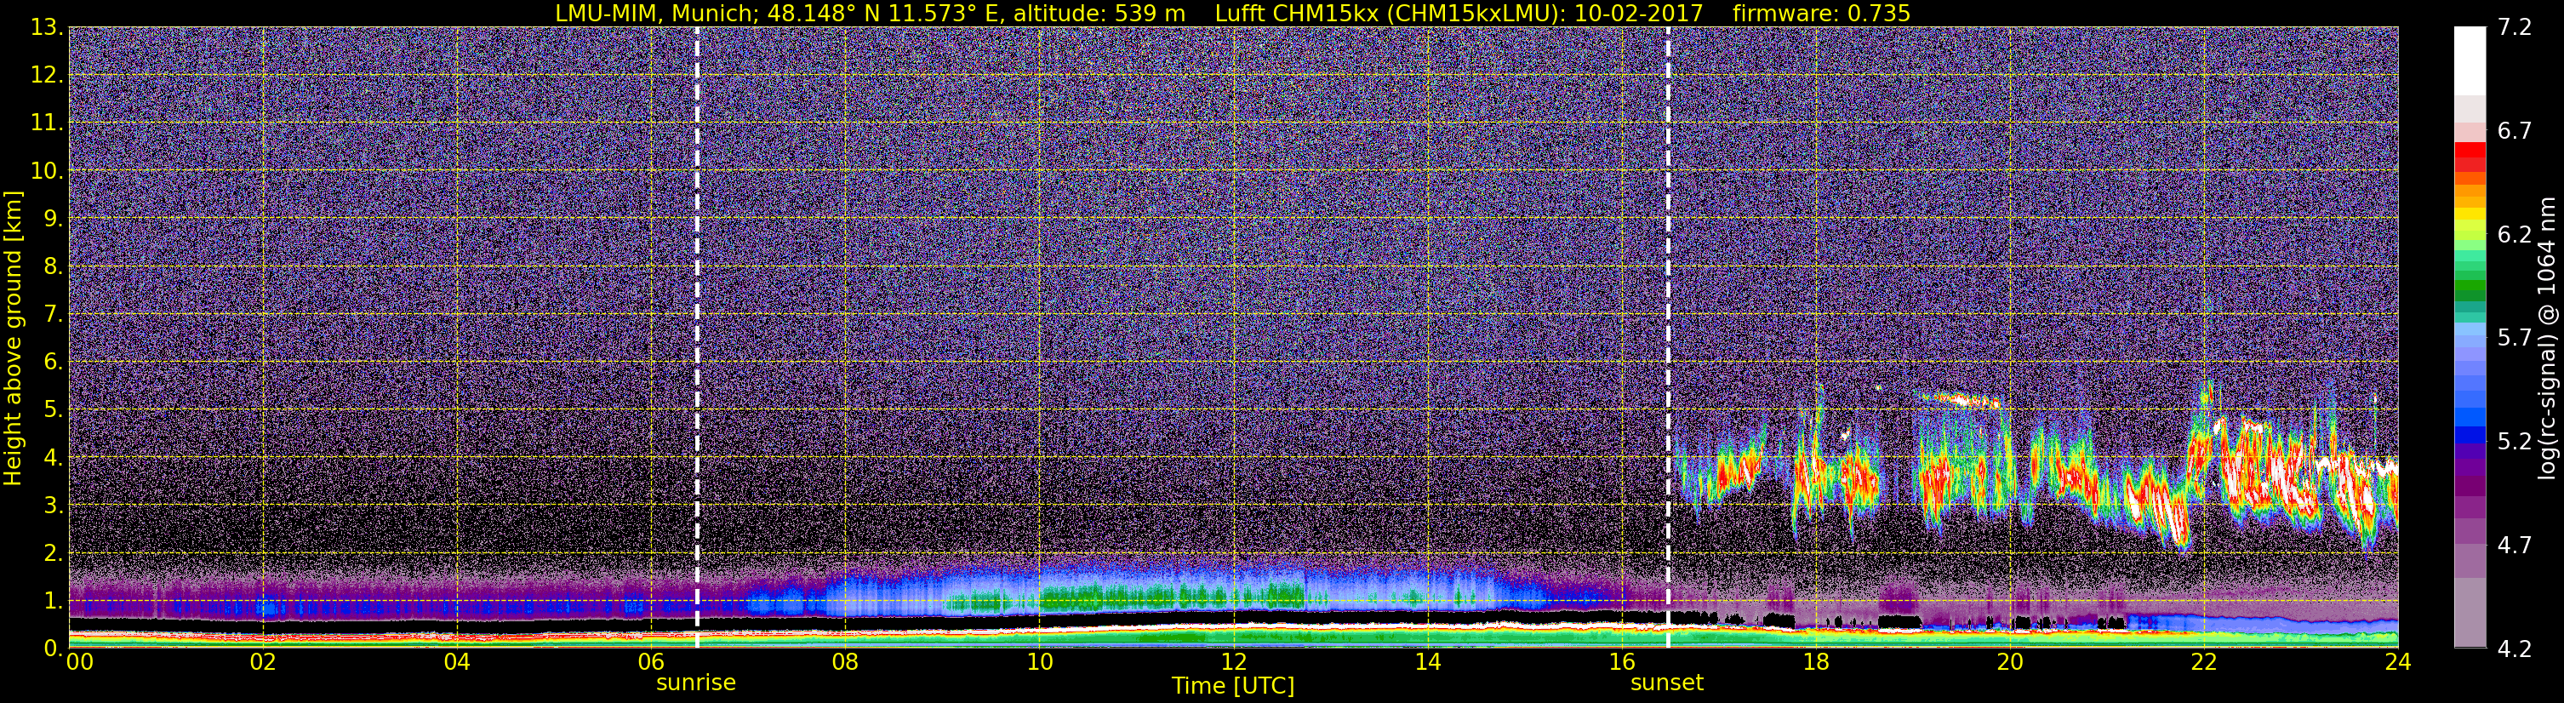This screenshot has width=2564, height=703.
Task: Click the x-axis tick label '16'
Action: [x=1621, y=663]
